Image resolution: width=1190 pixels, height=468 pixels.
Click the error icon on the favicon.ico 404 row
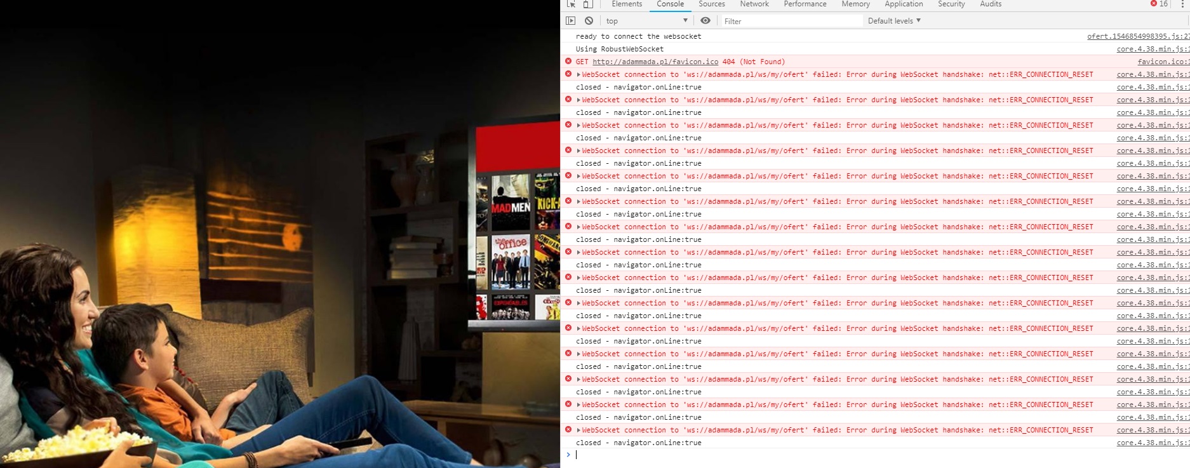(568, 62)
